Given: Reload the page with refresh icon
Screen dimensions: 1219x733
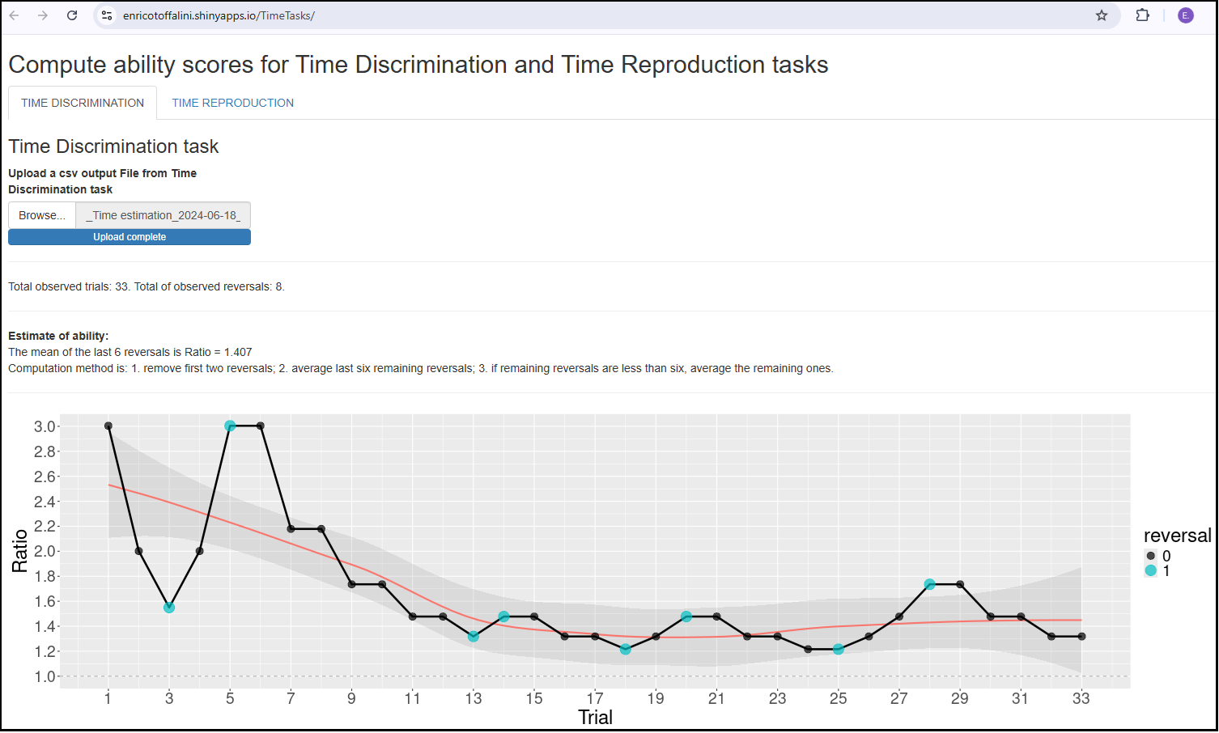Looking at the screenshot, I should 72,15.
